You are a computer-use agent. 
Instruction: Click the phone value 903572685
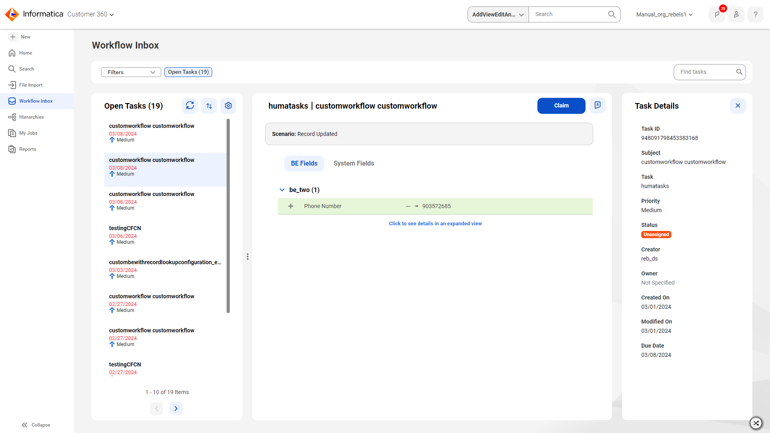tap(436, 206)
